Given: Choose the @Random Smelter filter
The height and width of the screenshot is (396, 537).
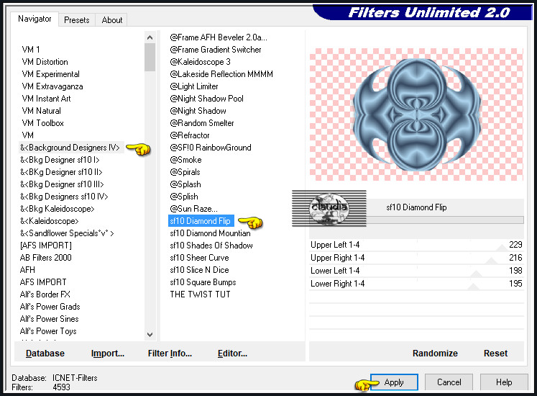Looking at the screenshot, I should (x=202, y=123).
